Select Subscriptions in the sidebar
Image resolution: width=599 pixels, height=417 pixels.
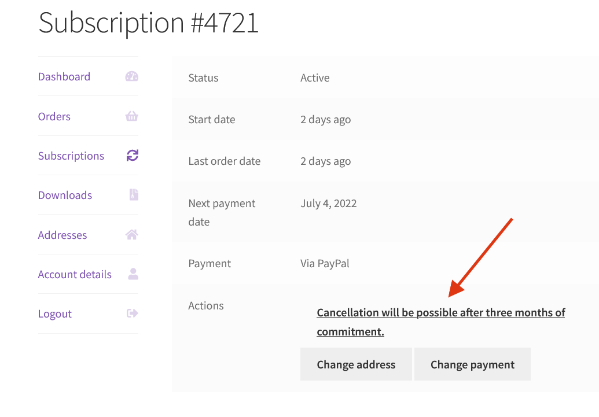[x=71, y=156]
